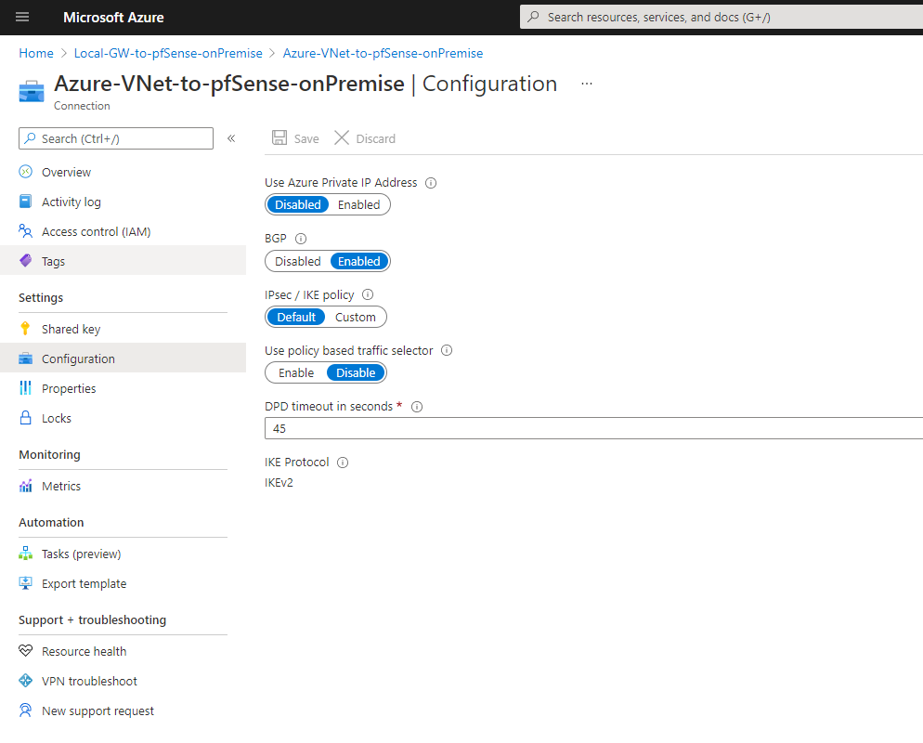Open the info icon next to BGP
The width and height of the screenshot is (923, 743).
click(301, 239)
